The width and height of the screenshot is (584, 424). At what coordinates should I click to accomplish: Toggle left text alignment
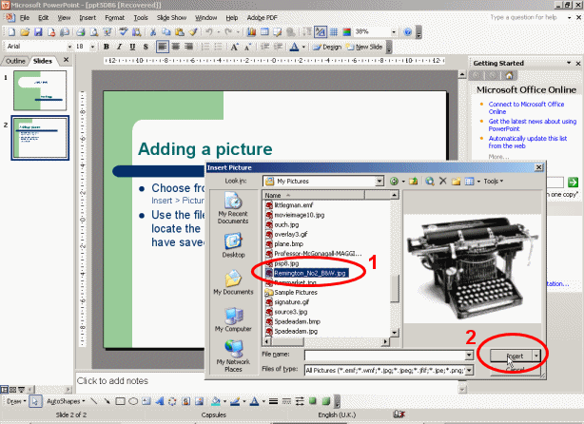(x=163, y=47)
